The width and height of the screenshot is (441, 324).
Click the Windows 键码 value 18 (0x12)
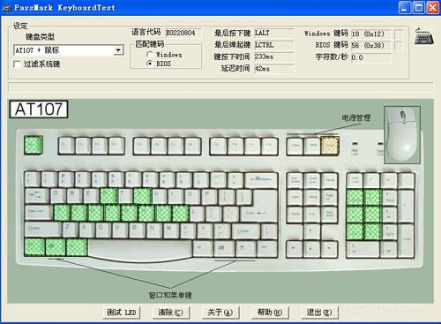(x=371, y=34)
